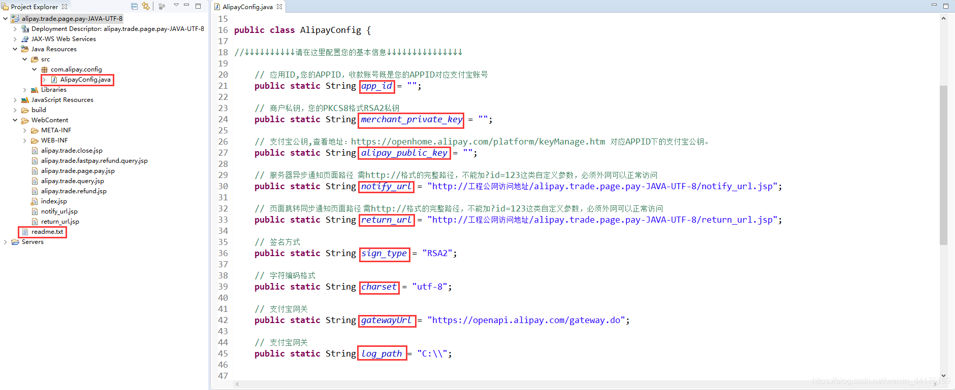955x390 pixels.
Task: Expand the META-INF folder
Action: pyautogui.click(x=25, y=130)
